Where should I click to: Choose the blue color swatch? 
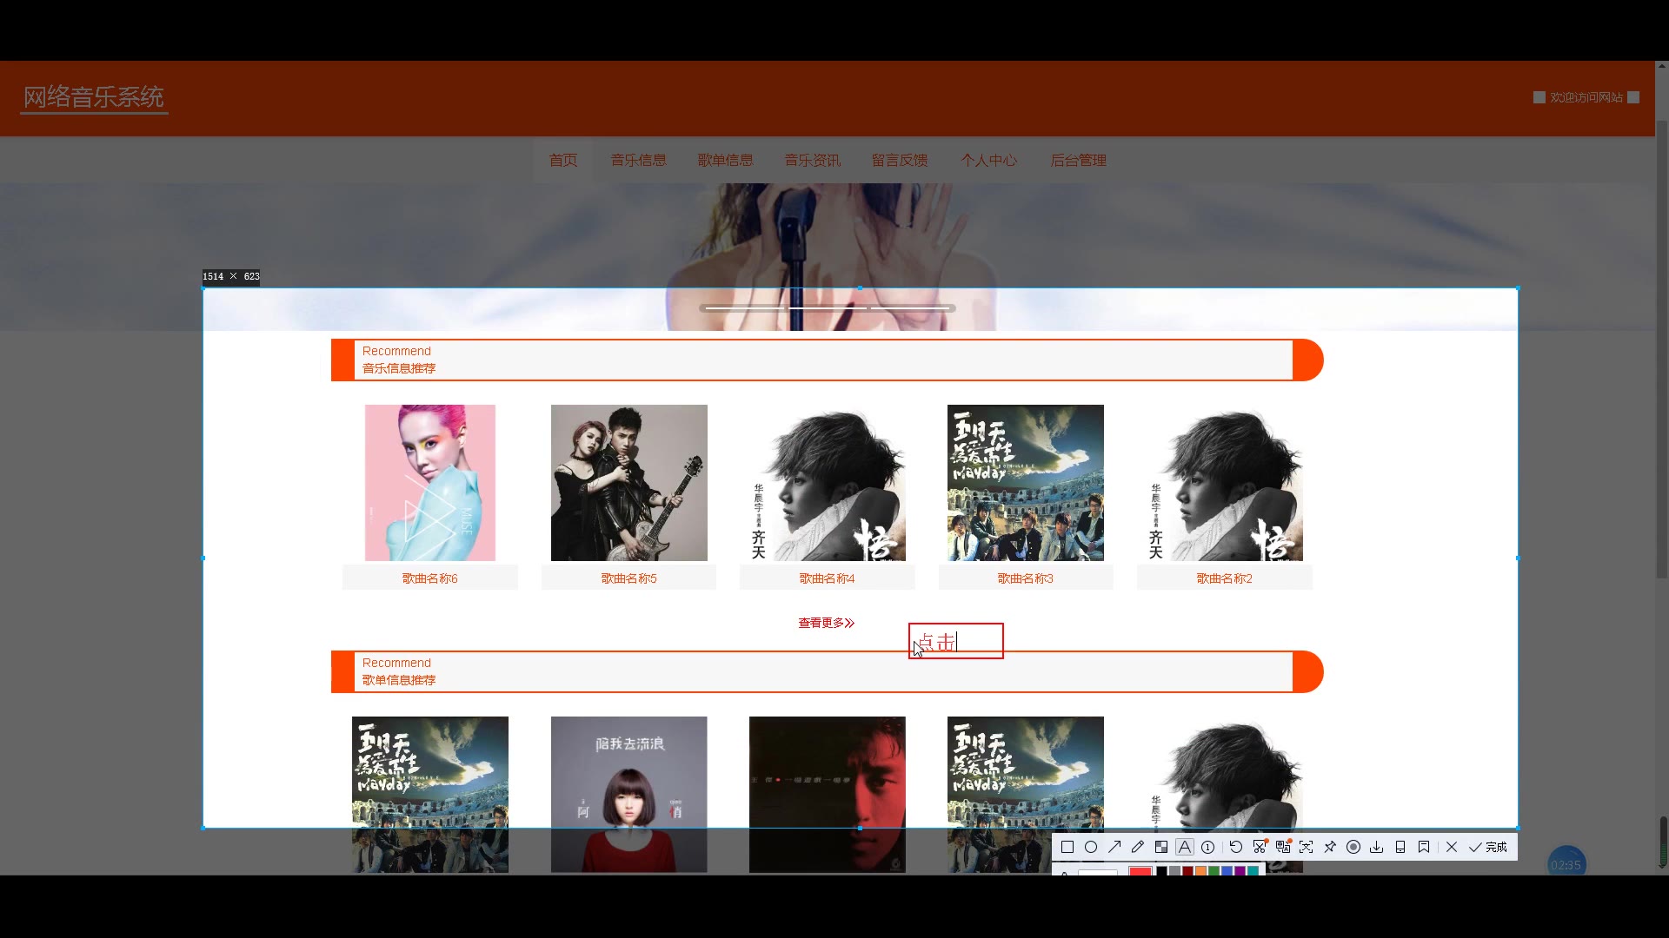(1227, 870)
